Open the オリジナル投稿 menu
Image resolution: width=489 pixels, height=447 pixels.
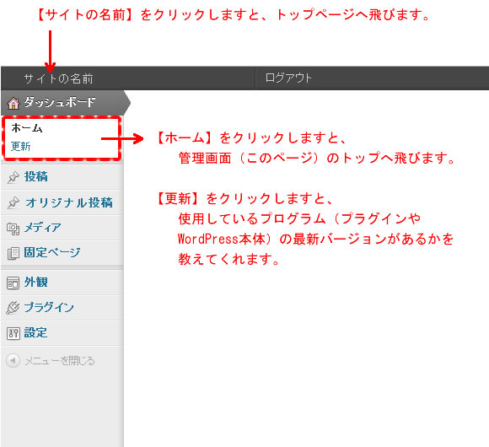69,202
